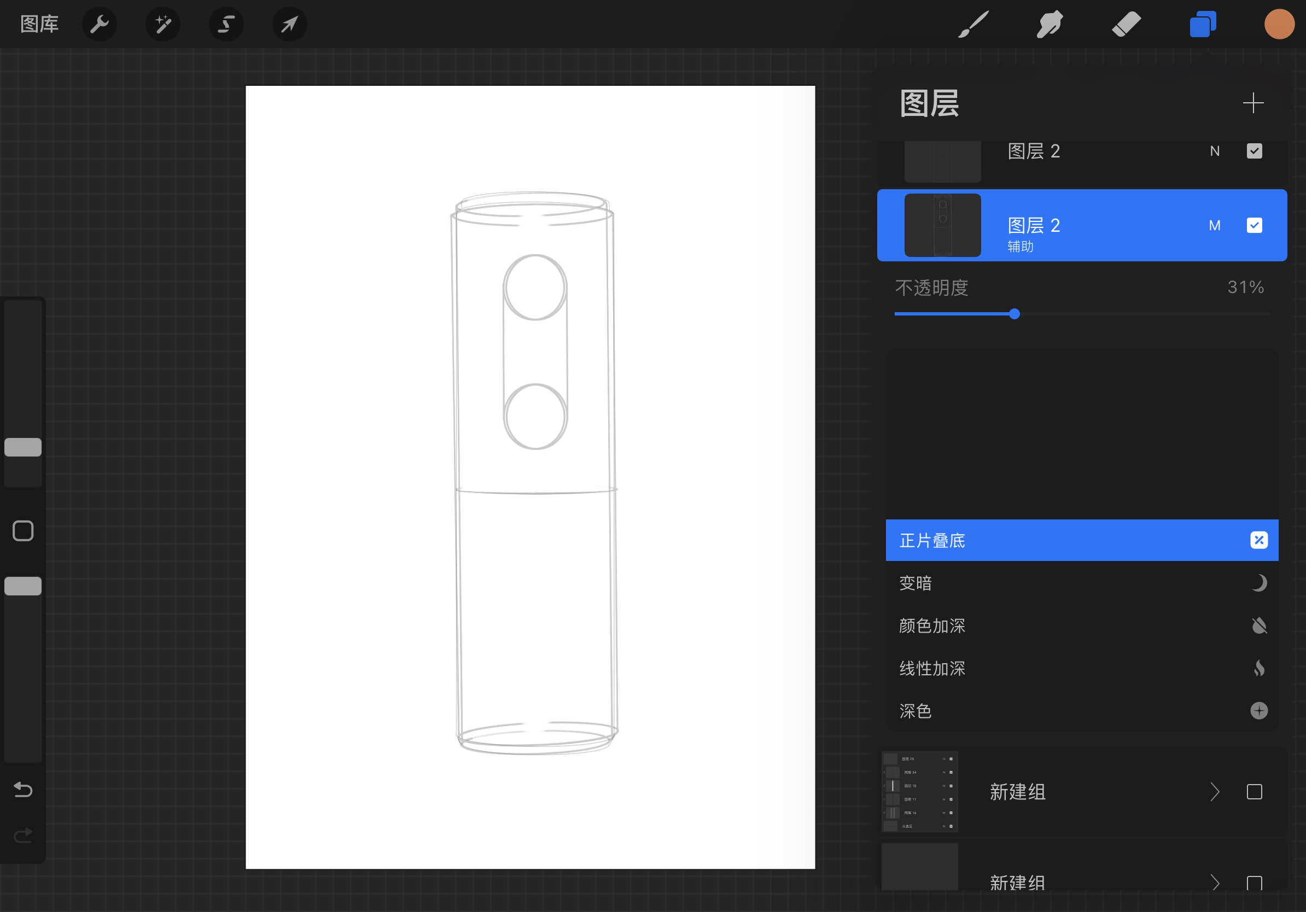Open the Smudge tool

coord(1050,24)
